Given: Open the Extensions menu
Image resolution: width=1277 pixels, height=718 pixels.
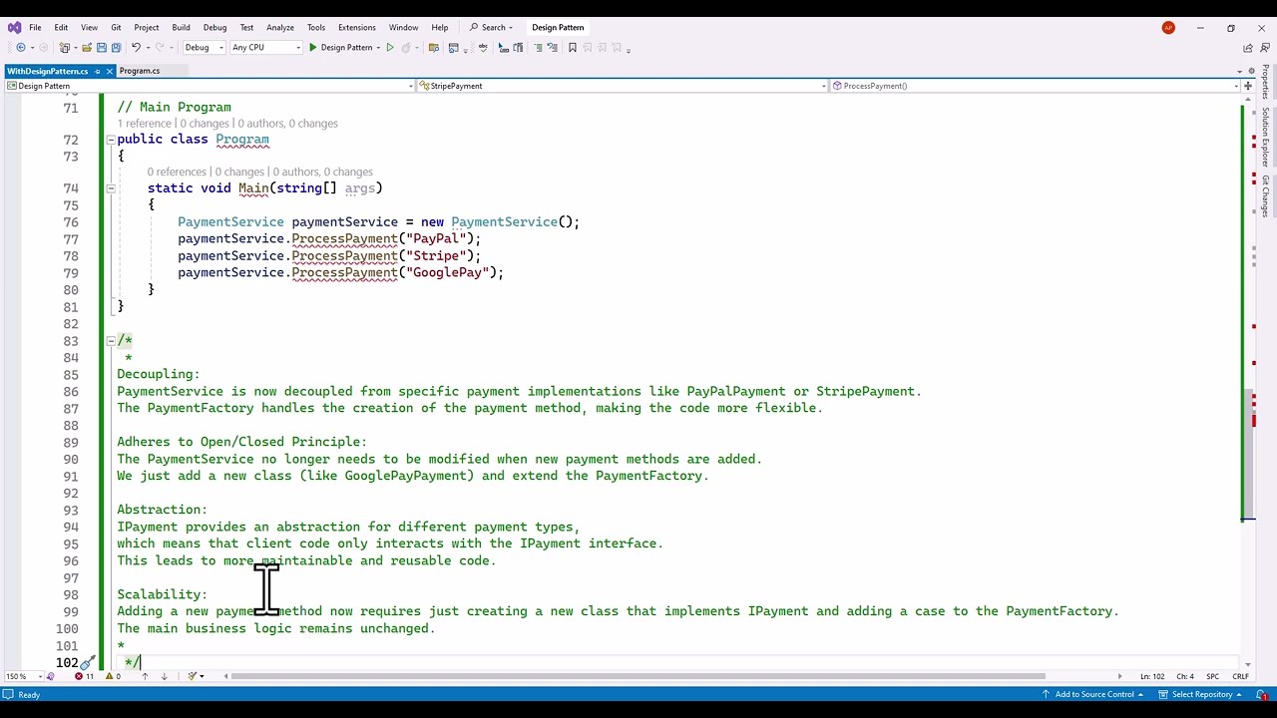Looking at the screenshot, I should click(356, 27).
